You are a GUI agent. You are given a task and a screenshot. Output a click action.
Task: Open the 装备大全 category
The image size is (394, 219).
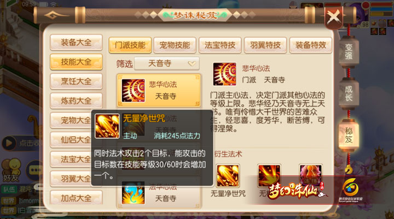point(76,43)
